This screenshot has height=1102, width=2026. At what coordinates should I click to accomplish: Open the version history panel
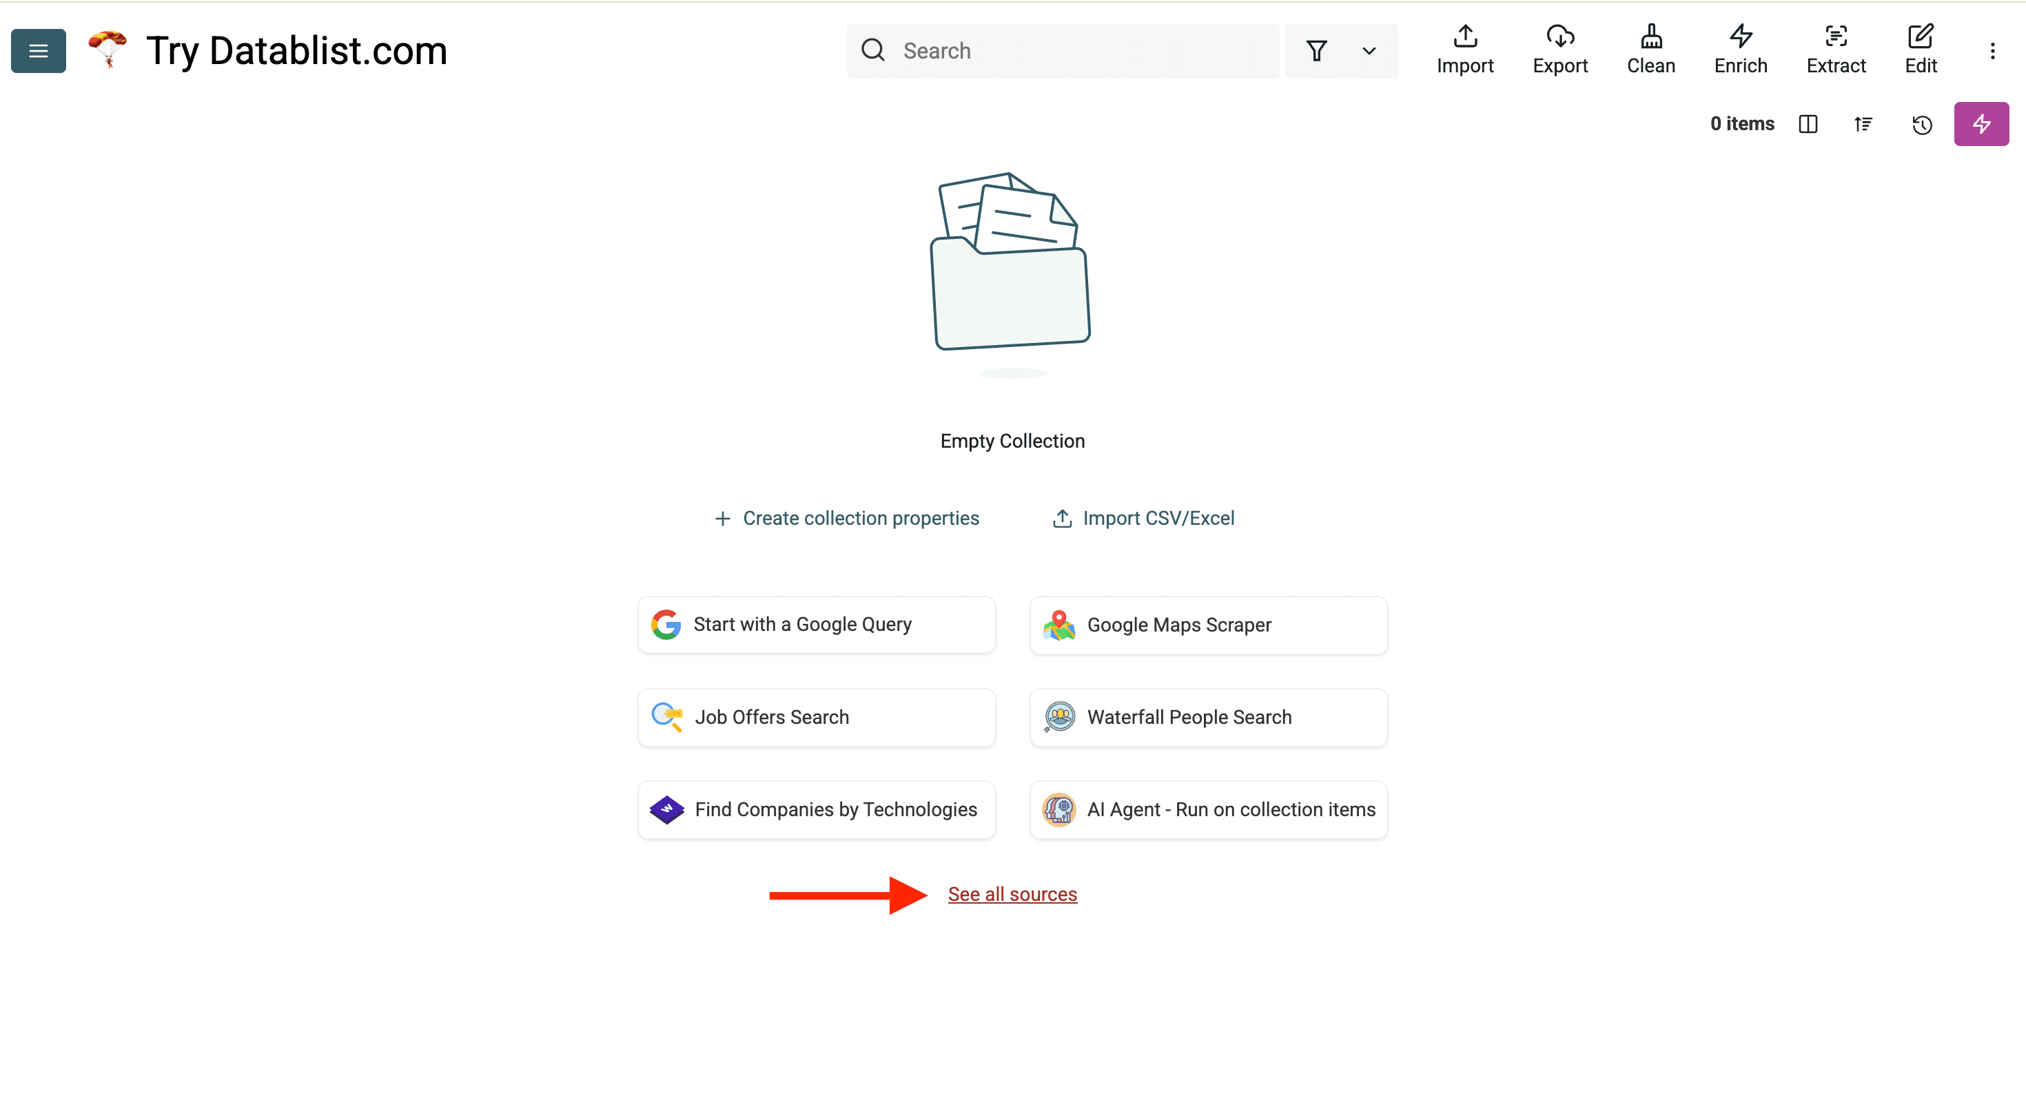1921,124
